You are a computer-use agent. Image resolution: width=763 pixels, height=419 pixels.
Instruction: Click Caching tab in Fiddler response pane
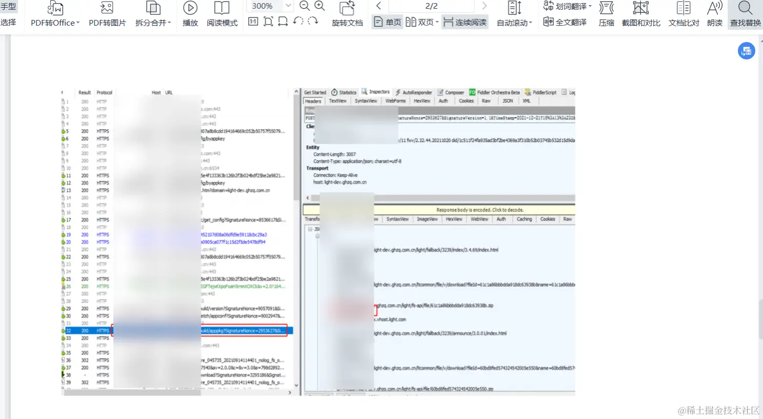click(524, 219)
